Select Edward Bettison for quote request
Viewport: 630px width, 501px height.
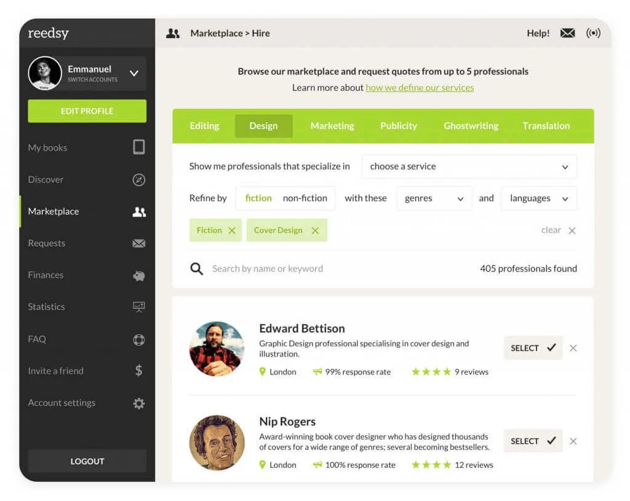[x=533, y=348]
